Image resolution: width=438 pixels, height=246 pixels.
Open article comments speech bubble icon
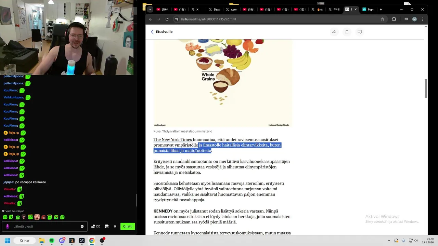click(360, 32)
